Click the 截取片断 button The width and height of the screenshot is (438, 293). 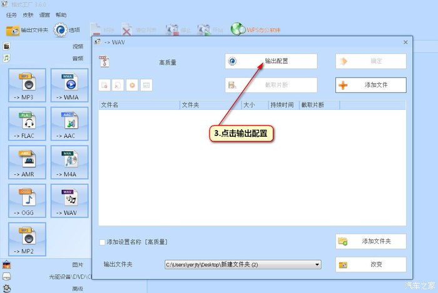271,85
